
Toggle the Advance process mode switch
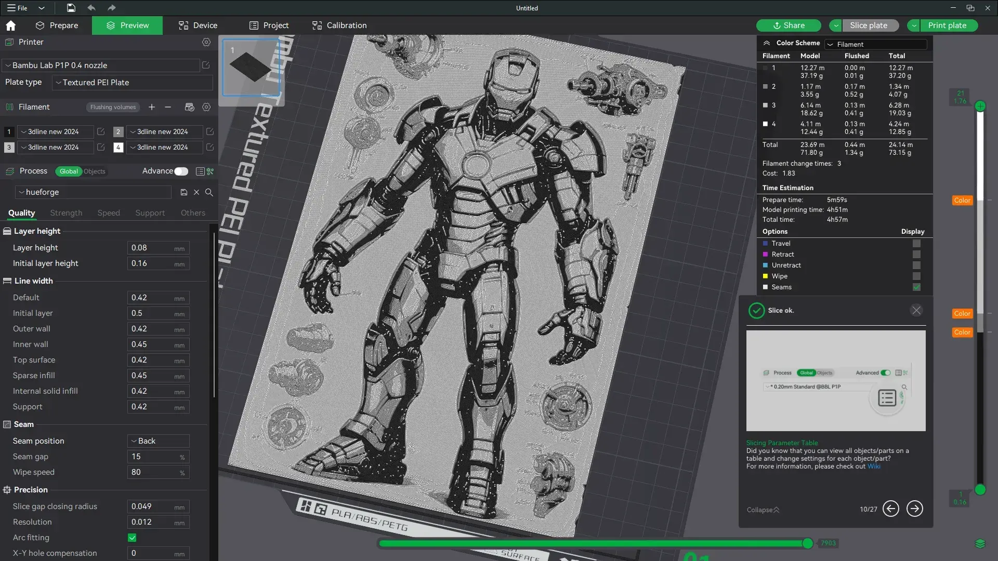point(181,171)
